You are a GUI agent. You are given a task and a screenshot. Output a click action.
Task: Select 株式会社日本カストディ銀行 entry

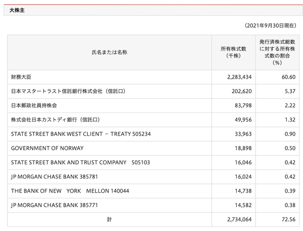[x=56, y=120]
